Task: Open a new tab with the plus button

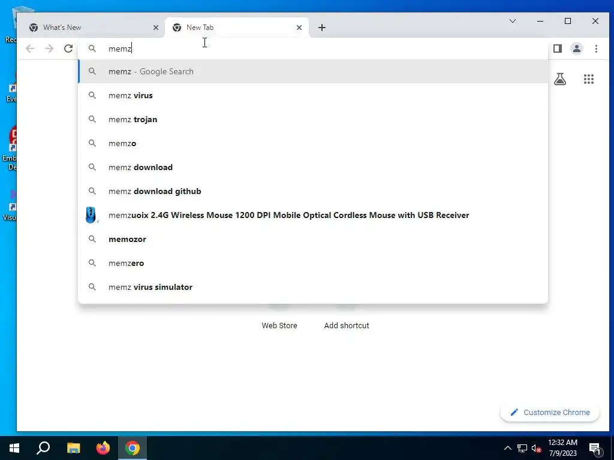Action: 322,28
